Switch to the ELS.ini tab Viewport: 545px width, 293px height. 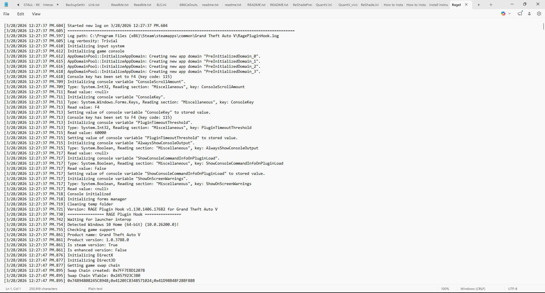pos(162,5)
